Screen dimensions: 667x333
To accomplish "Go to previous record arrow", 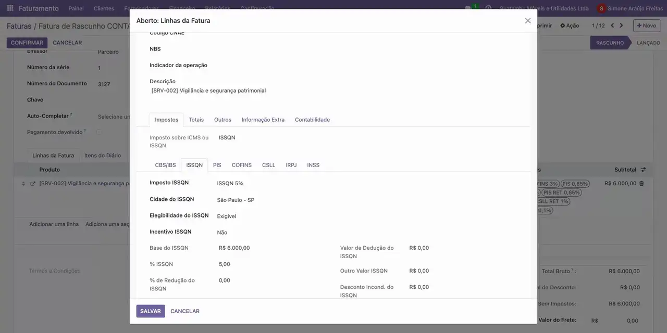I will [612, 25].
